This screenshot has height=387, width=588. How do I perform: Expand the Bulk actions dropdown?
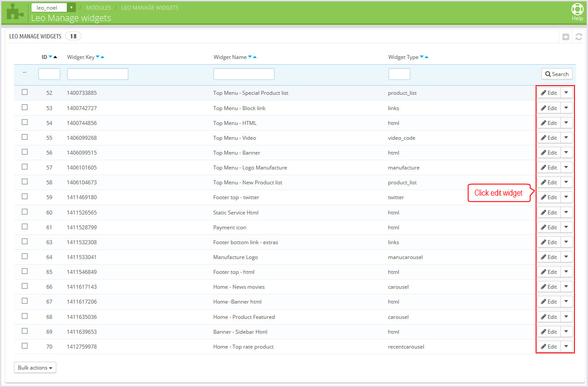35,368
